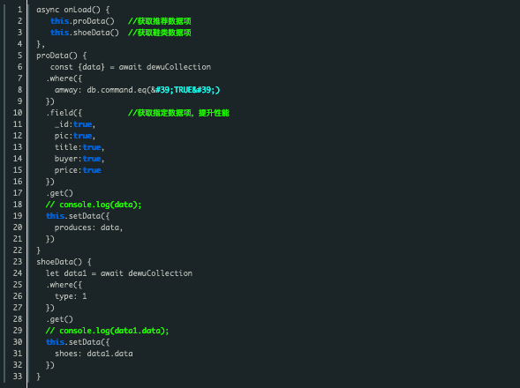This screenshot has width=520, height=388.
Task: Click this.setData({ on line 19
Action: pyautogui.click(x=78, y=216)
